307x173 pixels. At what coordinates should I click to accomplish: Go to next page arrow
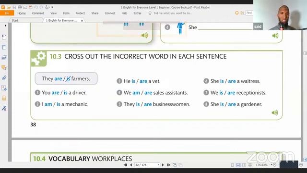pos(163,165)
